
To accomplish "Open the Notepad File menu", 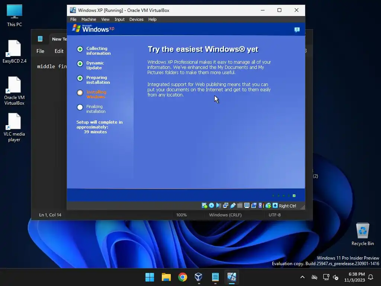I will click(40, 51).
